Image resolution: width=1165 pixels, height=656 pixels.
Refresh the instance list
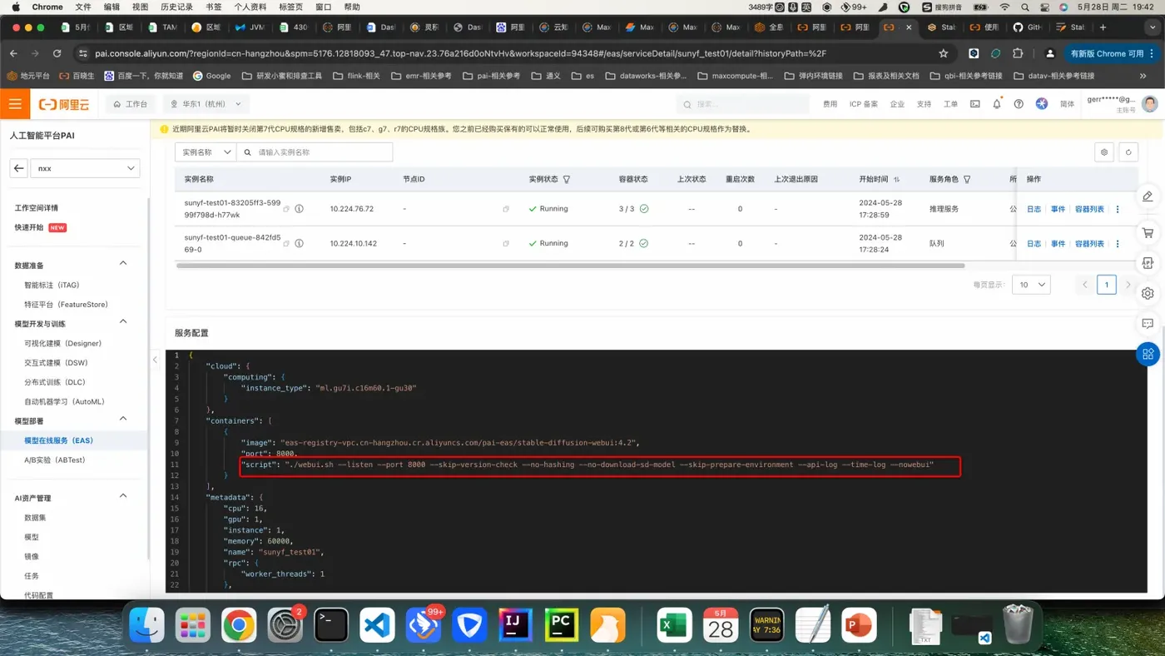[x=1128, y=152]
